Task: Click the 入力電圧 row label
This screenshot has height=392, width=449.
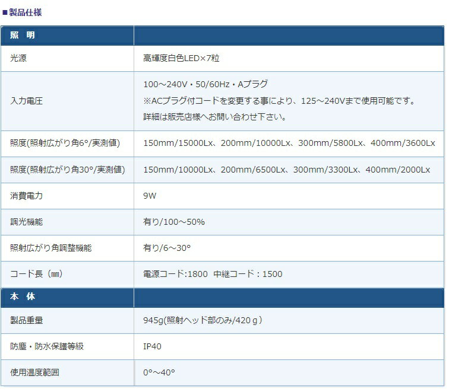Action: (x=27, y=101)
